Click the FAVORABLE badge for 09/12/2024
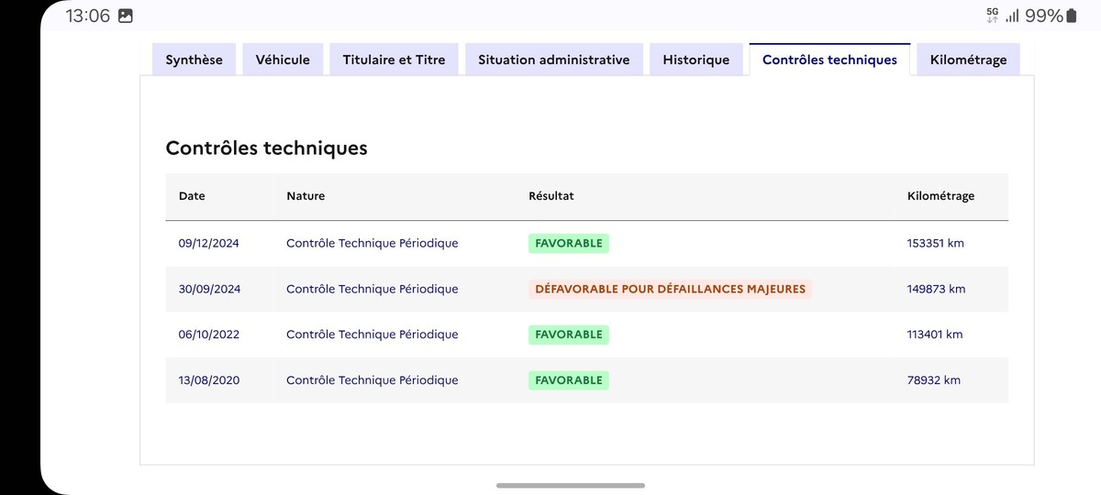Viewport: 1101px width, 495px height. pyautogui.click(x=569, y=244)
